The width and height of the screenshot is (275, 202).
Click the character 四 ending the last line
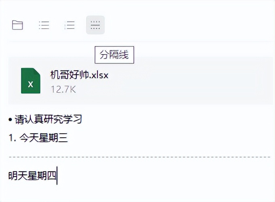click(51, 176)
